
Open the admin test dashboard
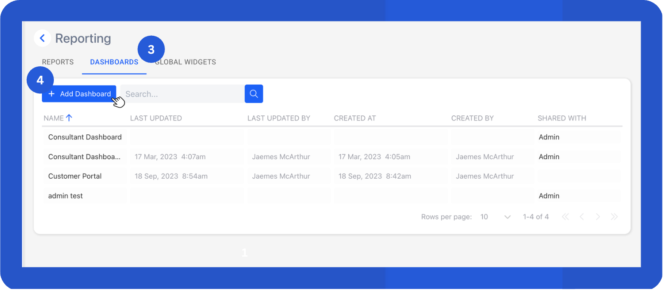(x=65, y=196)
